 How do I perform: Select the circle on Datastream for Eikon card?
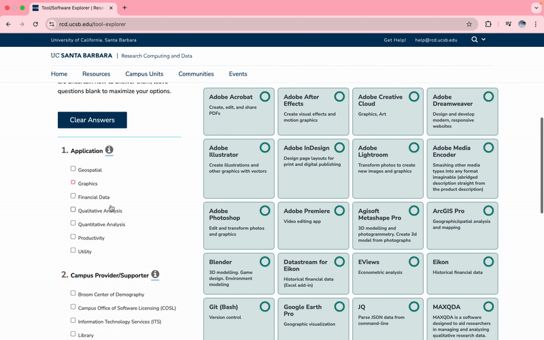coord(339,262)
